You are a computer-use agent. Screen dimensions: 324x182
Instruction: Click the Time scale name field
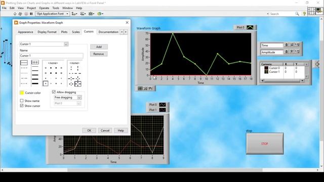[x=272, y=45]
